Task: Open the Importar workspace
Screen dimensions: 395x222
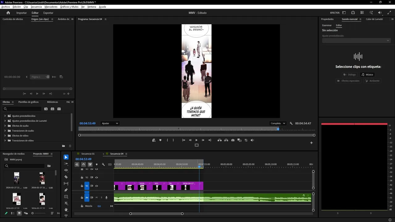Action: (x=22, y=13)
